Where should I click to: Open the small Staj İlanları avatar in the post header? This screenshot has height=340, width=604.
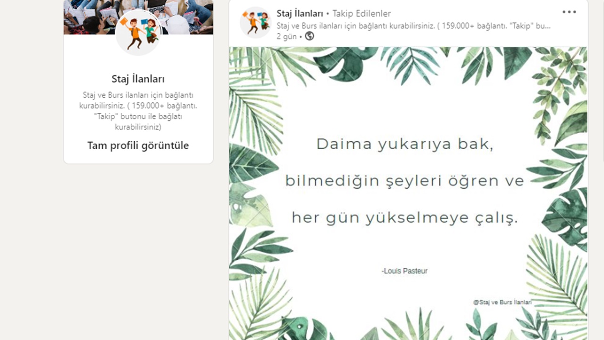click(x=255, y=22)
